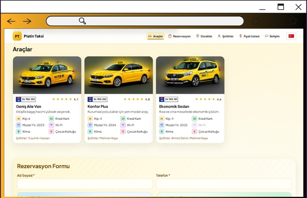Bookmark the page with the star icon

[x=293, y=21]
